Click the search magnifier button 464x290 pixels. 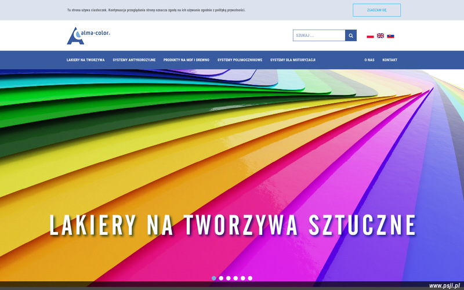coord(351,35)
